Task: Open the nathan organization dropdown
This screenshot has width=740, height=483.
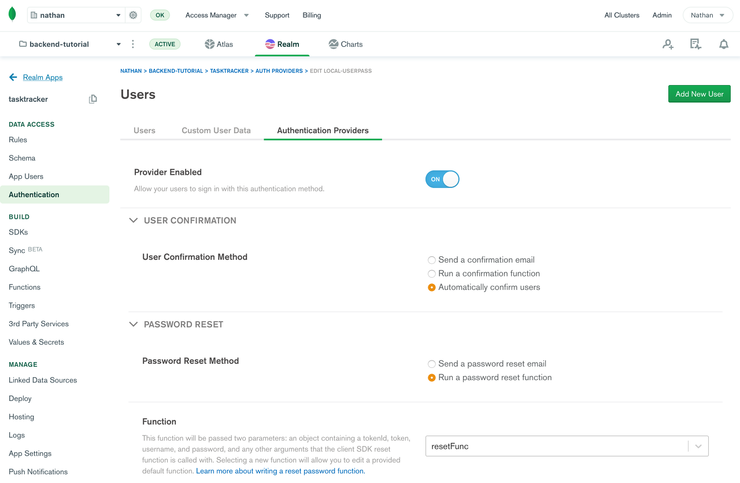Action: point(76,15)
